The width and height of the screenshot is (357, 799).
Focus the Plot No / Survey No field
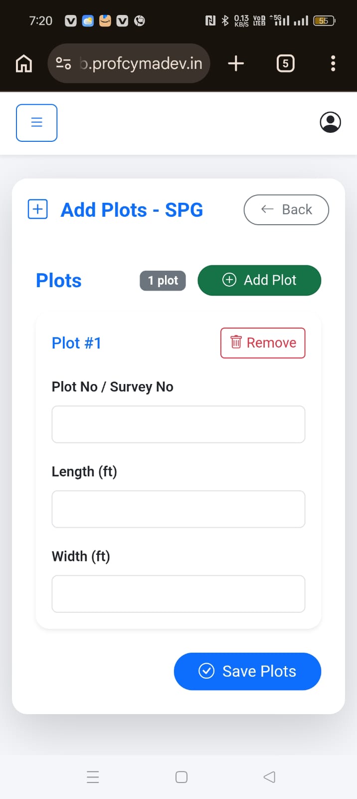point(178,424)
